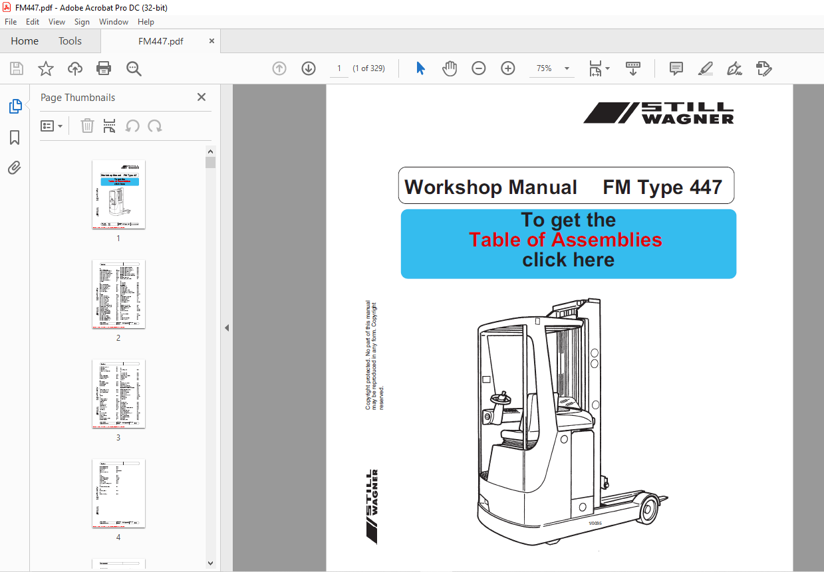The width and height of the screenshot is (824, 572).
Task: Activate the Hand pan tool
Action: (450, 68)
